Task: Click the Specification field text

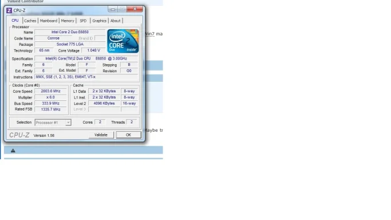Action: [x=86, y=58]
